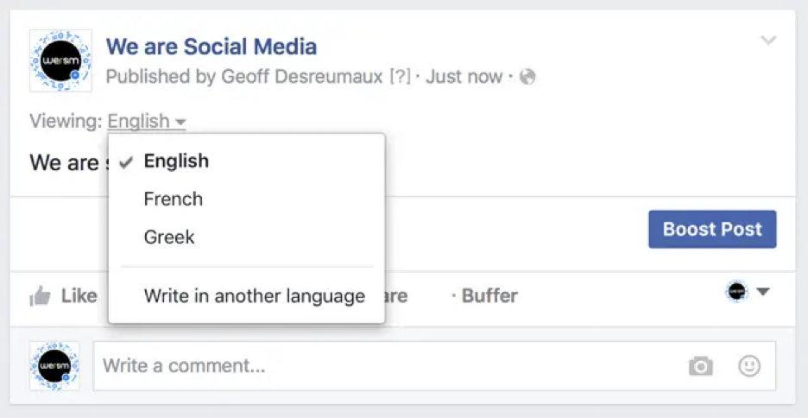Switch the post language to French
The image size is (808, 418).
tap(173, 199)
